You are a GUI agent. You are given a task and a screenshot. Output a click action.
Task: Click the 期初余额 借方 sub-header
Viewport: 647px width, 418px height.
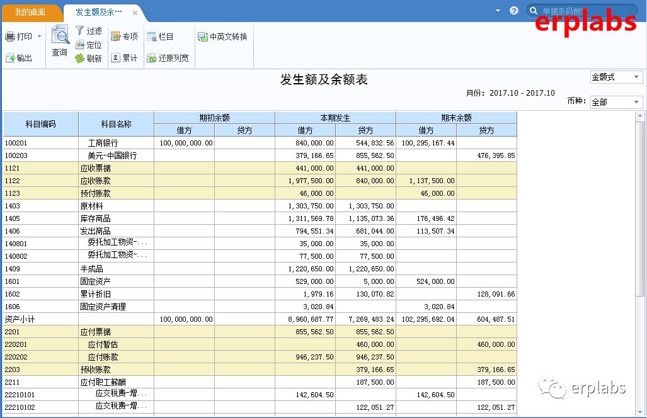185,130
